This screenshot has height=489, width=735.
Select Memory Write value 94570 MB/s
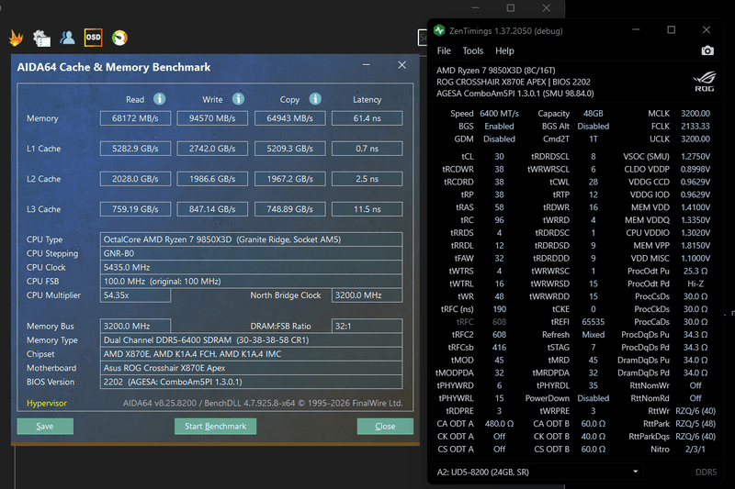point(212,118)
